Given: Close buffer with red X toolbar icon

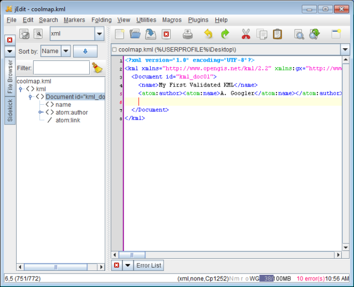Looking at the screenshot, I should coord(166,34).
